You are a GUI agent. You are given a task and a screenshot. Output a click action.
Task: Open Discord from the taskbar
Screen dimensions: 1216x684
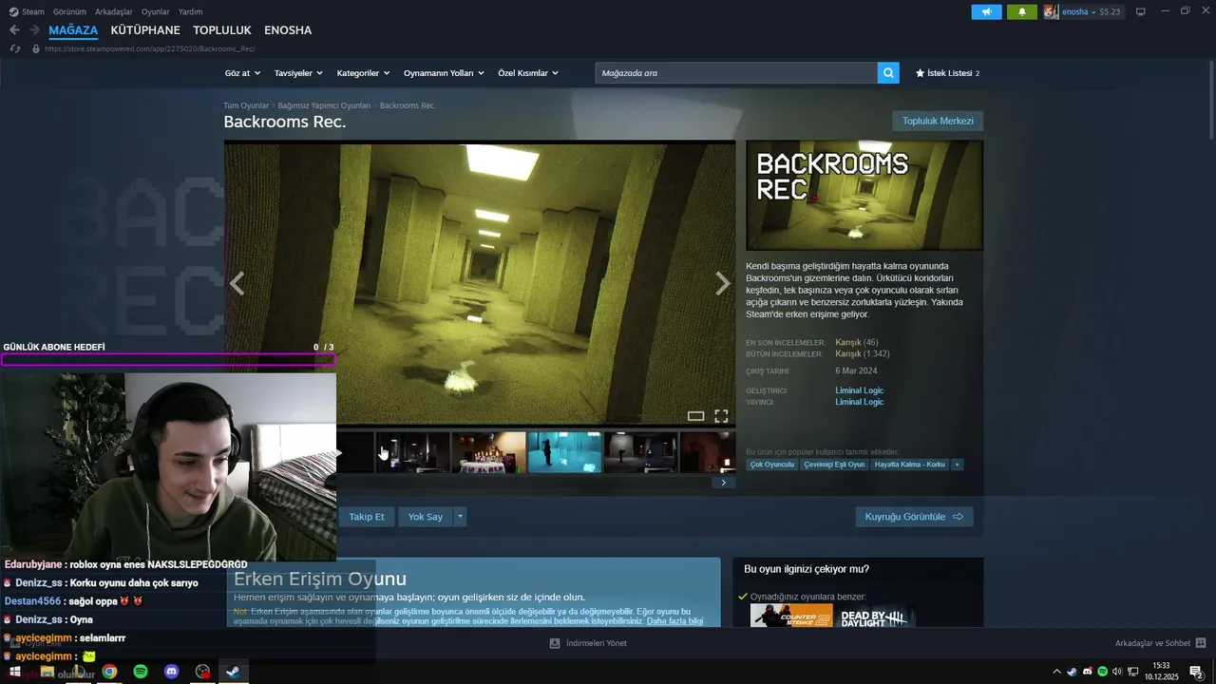[x=171, y=672]
